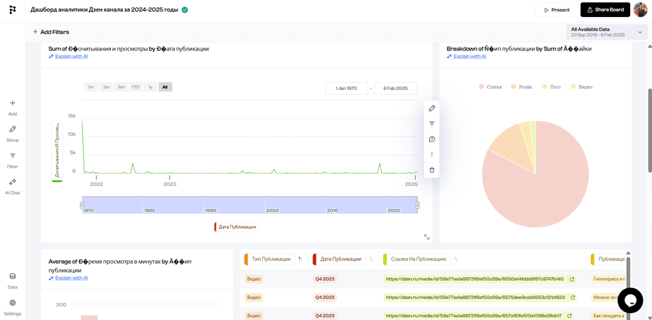This screenshot has width=652, height=320.
Task: Open the three-dot more options on chart
Action: coord(431,155)
